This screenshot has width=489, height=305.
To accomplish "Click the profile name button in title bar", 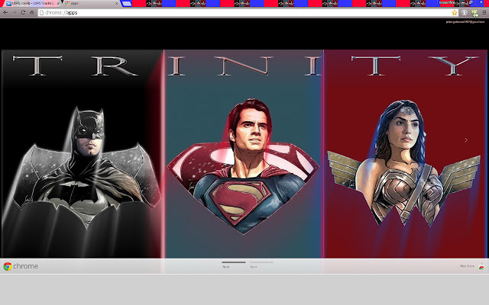I will (x=447, y=2).
